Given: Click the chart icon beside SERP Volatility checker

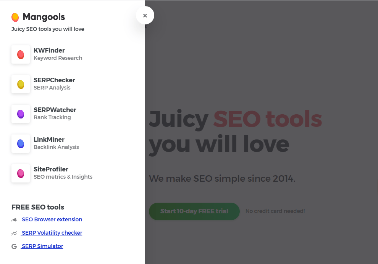Looking at the screenshot, I should (x=15, y=233).
